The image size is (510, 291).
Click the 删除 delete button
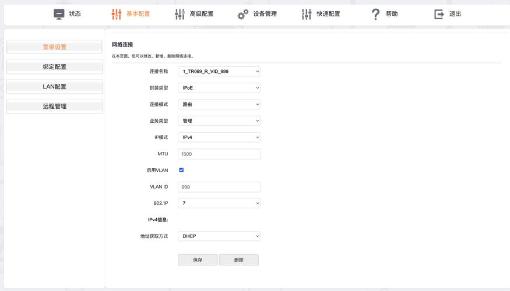(x=239, y=260)
